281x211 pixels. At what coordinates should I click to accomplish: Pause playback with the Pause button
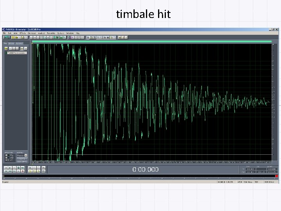coord(14,168)
